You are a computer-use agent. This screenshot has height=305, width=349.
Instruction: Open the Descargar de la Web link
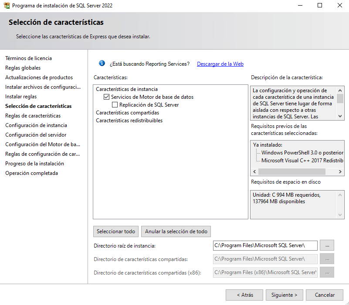220,64
